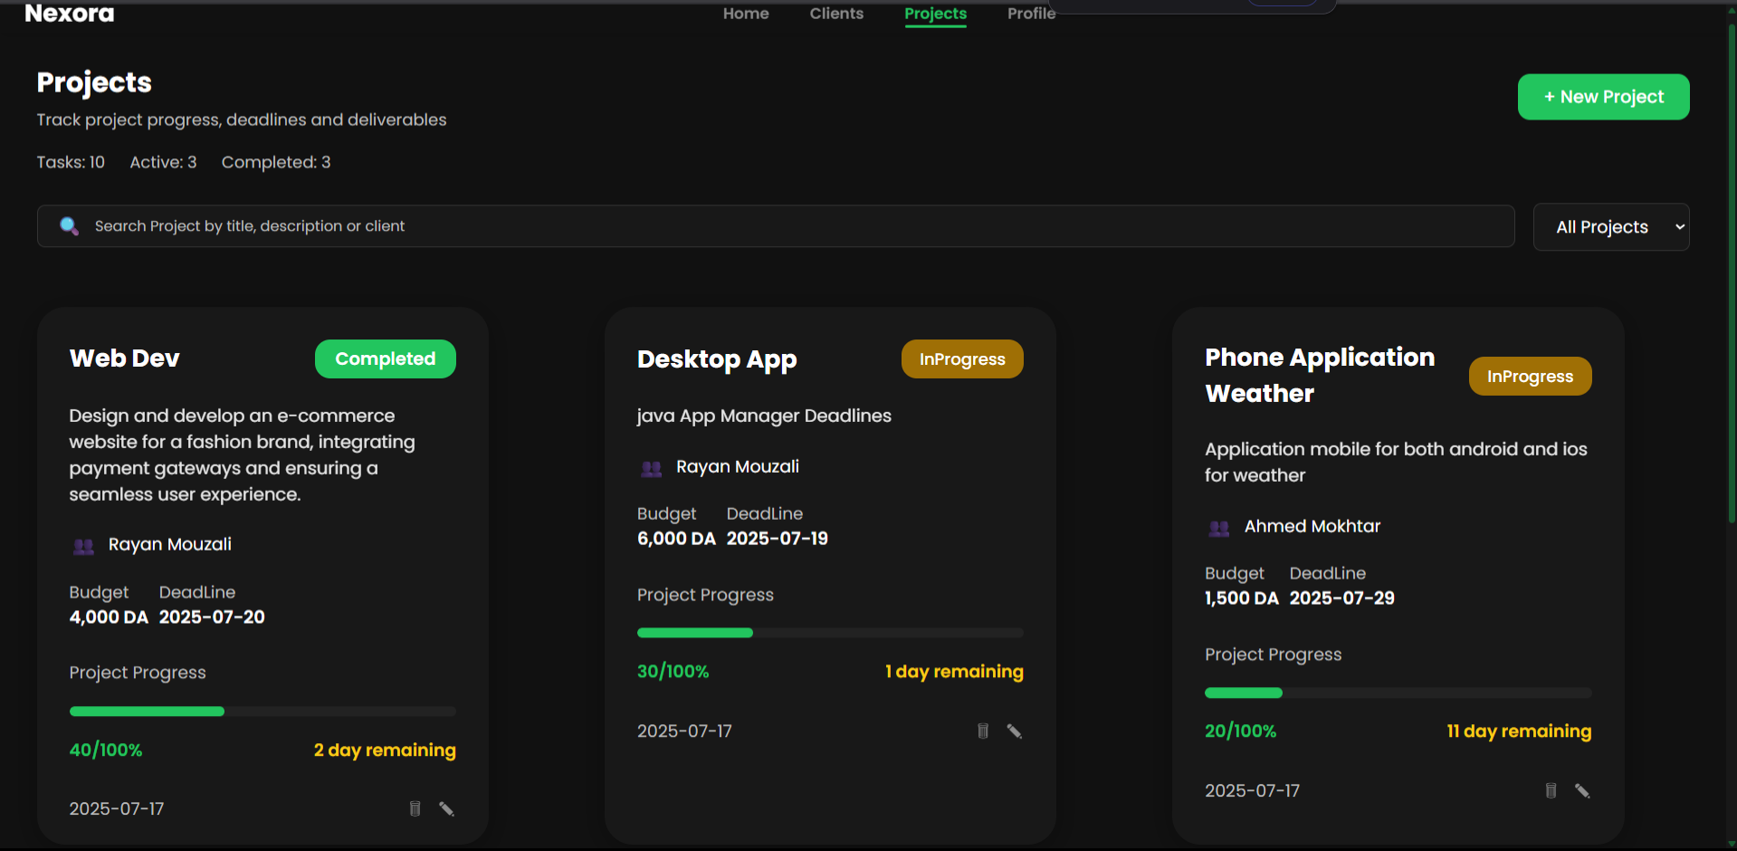Delete Phone Application Weather via trash icon

point(1550,790)
